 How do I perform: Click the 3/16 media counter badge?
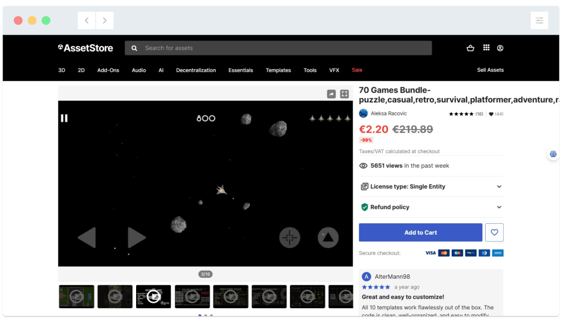point(205,274)
